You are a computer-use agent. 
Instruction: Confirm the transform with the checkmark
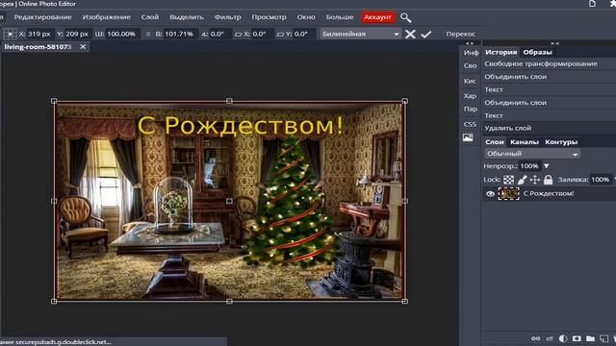(426, 35)
